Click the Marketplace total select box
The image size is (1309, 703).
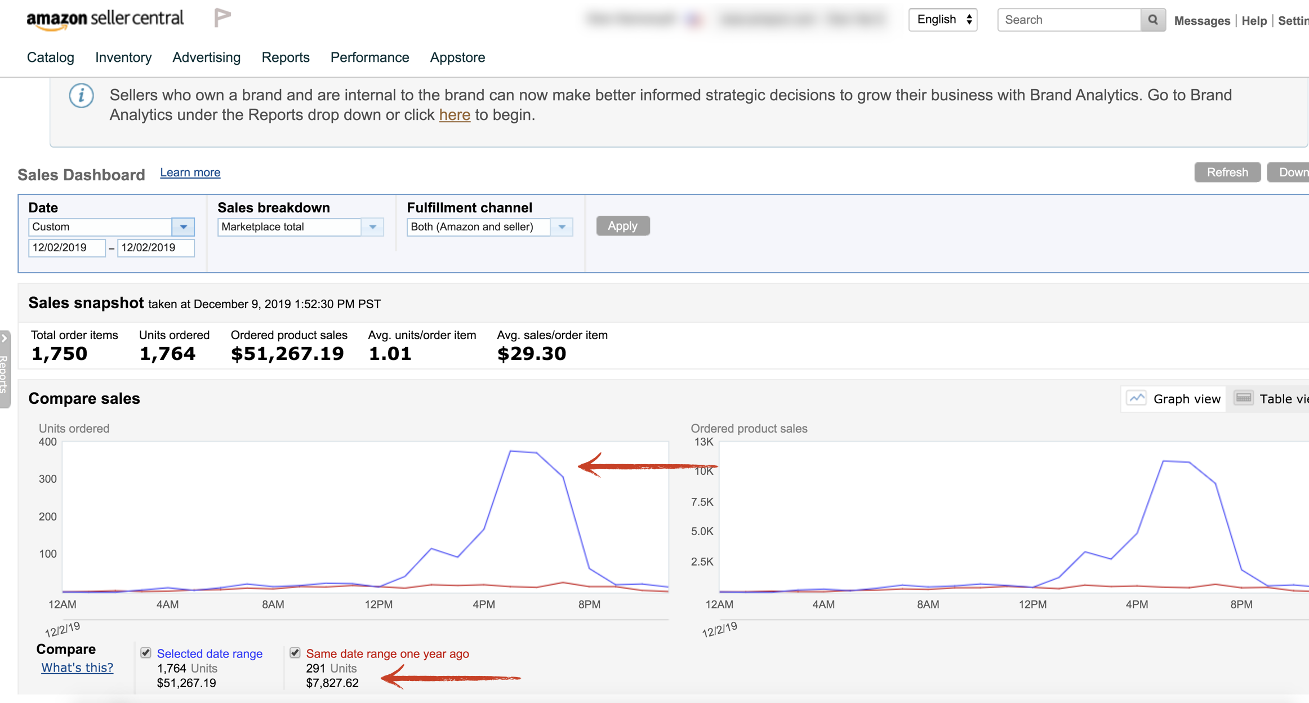301,227
